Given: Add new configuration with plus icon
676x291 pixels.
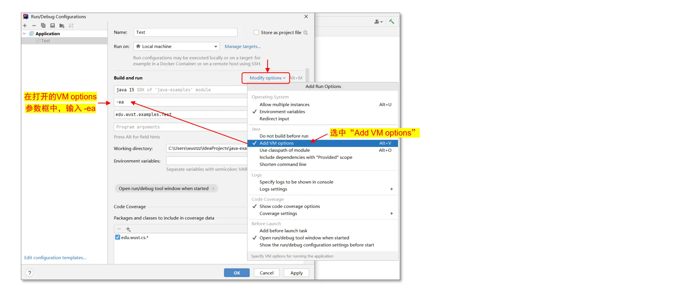Looking at the screenshot, I should point(25,26).
